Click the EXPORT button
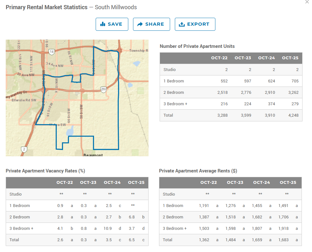Viewport: 312px width, 252px height. (195, 24)
